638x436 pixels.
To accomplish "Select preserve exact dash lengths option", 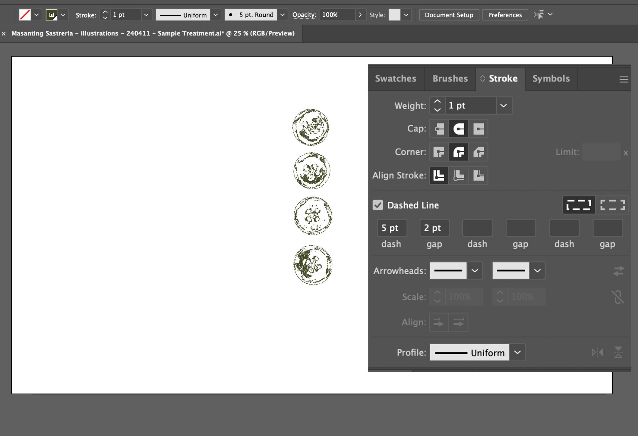I will (578, 205).
